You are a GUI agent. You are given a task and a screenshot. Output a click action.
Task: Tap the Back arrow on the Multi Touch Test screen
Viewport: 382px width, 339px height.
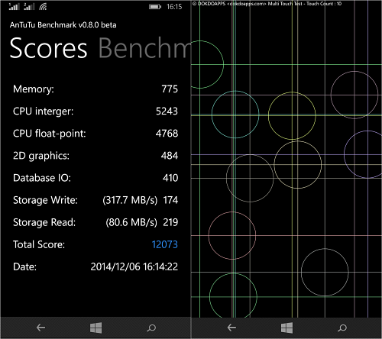coord(231,328)
